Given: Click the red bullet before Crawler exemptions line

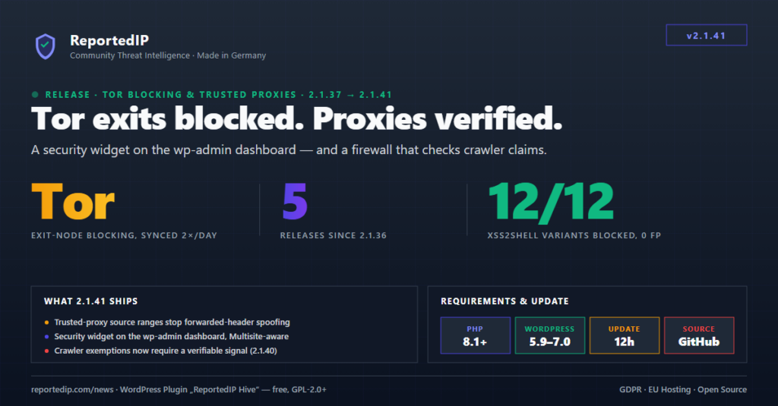Looking at the screenshot, I should click(46, 351).
